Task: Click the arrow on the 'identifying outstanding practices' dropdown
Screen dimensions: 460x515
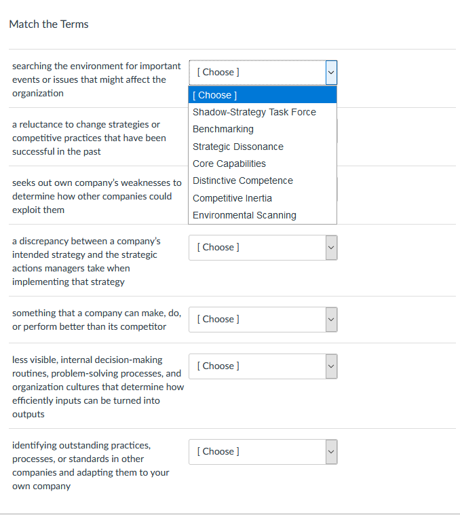Action: tap(330, 451)
